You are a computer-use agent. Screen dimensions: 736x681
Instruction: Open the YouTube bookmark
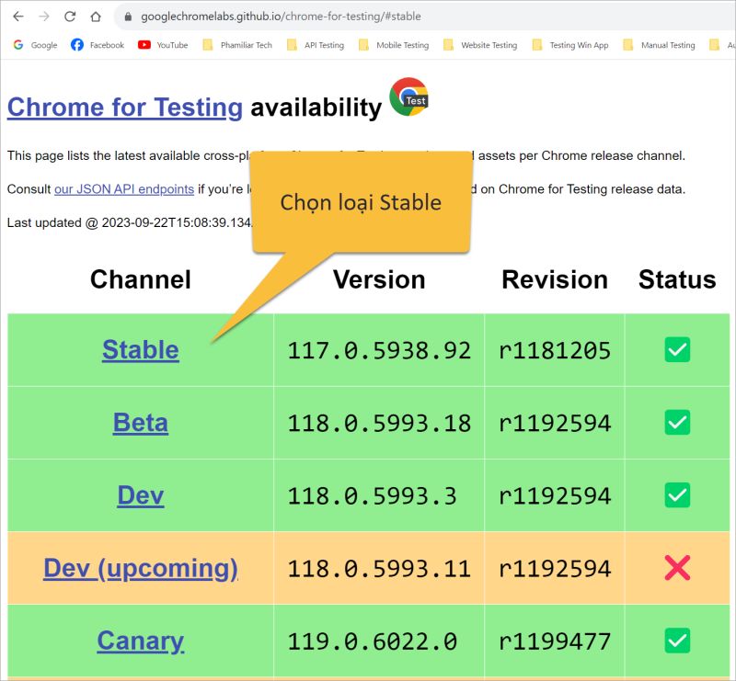pos(163,44)
